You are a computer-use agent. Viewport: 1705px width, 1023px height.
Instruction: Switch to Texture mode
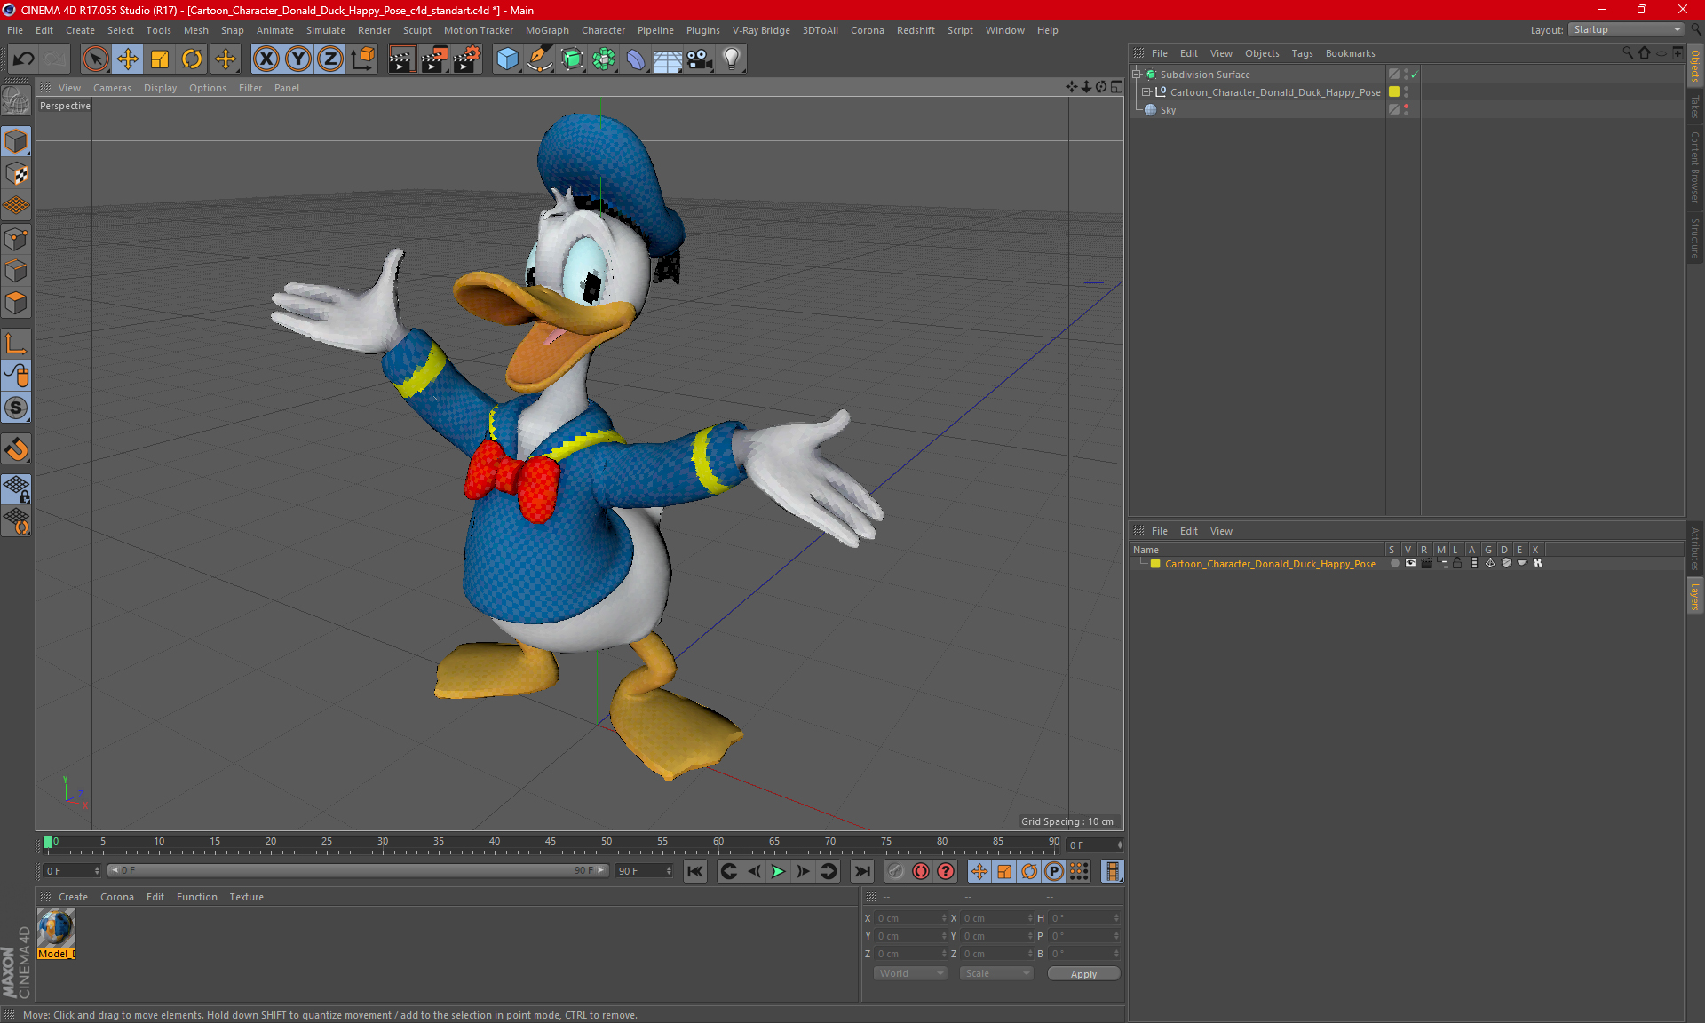pos(16,174)
